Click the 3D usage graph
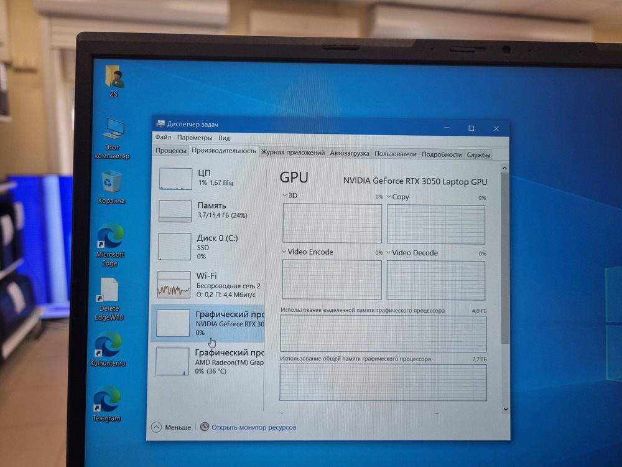 tap(332, 223)
